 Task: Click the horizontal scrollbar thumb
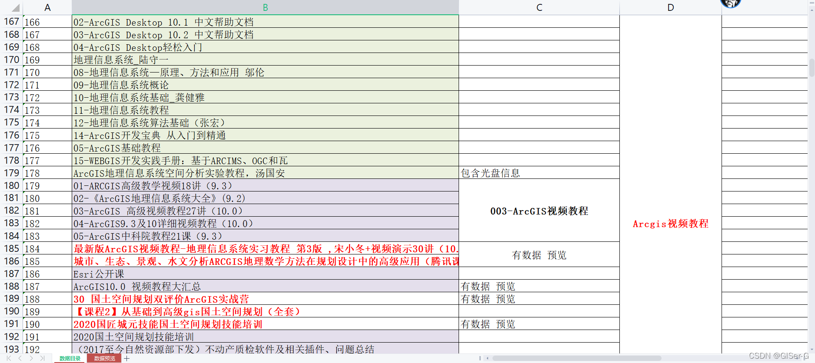(x=577, y=358)
